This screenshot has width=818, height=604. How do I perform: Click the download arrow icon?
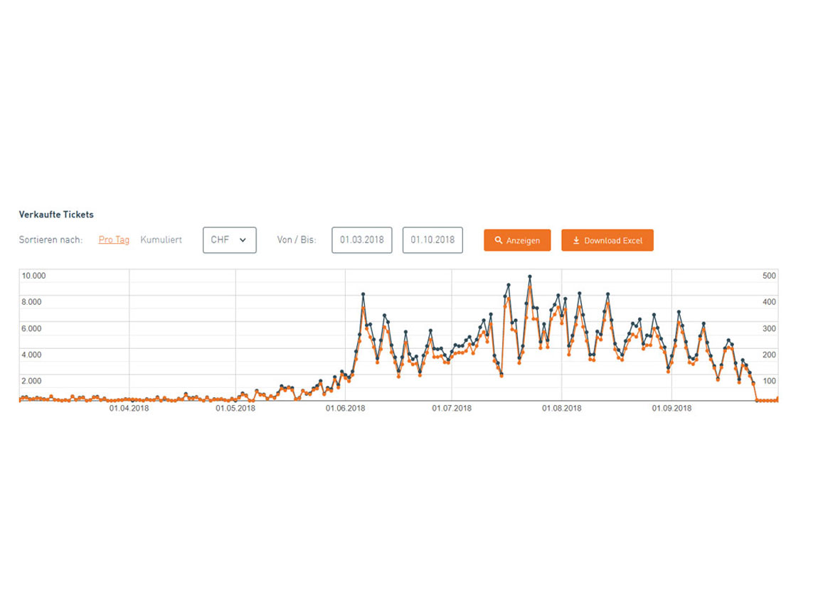576,241
